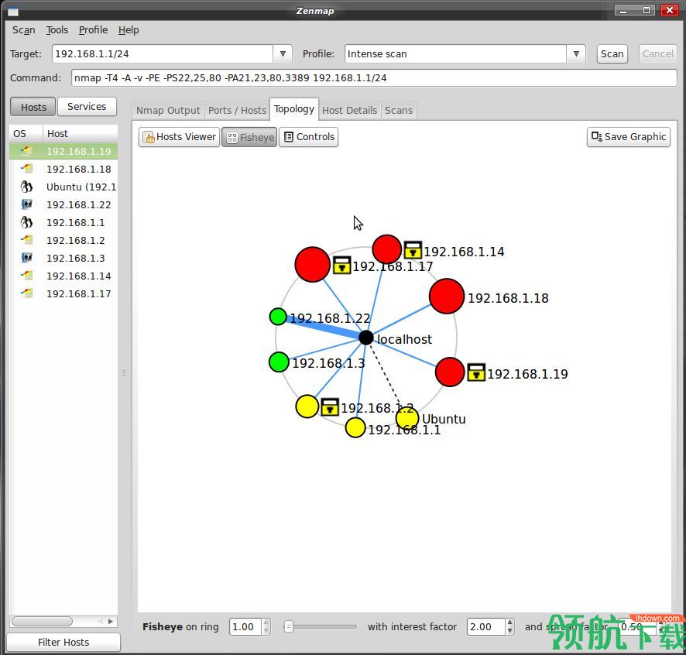Click the padlock icon beside 192.168.1.17 node
The width and height of the screenshot is (686, 655).
341,265
